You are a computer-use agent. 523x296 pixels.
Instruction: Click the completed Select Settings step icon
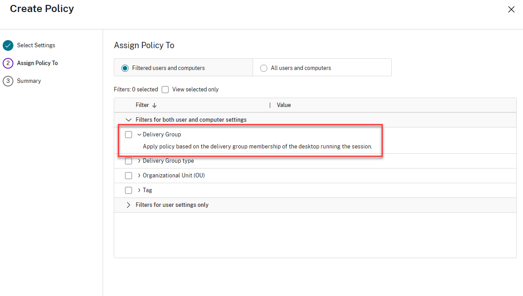click(x=8, y=45)
